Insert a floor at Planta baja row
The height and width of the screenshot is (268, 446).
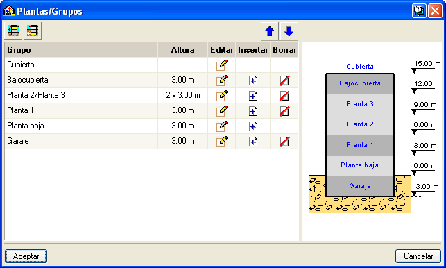253,126
